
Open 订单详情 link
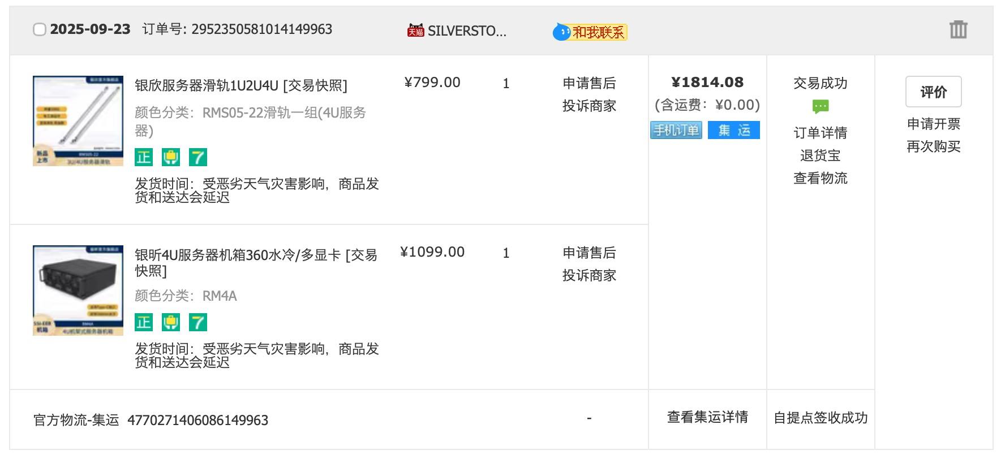820,133
